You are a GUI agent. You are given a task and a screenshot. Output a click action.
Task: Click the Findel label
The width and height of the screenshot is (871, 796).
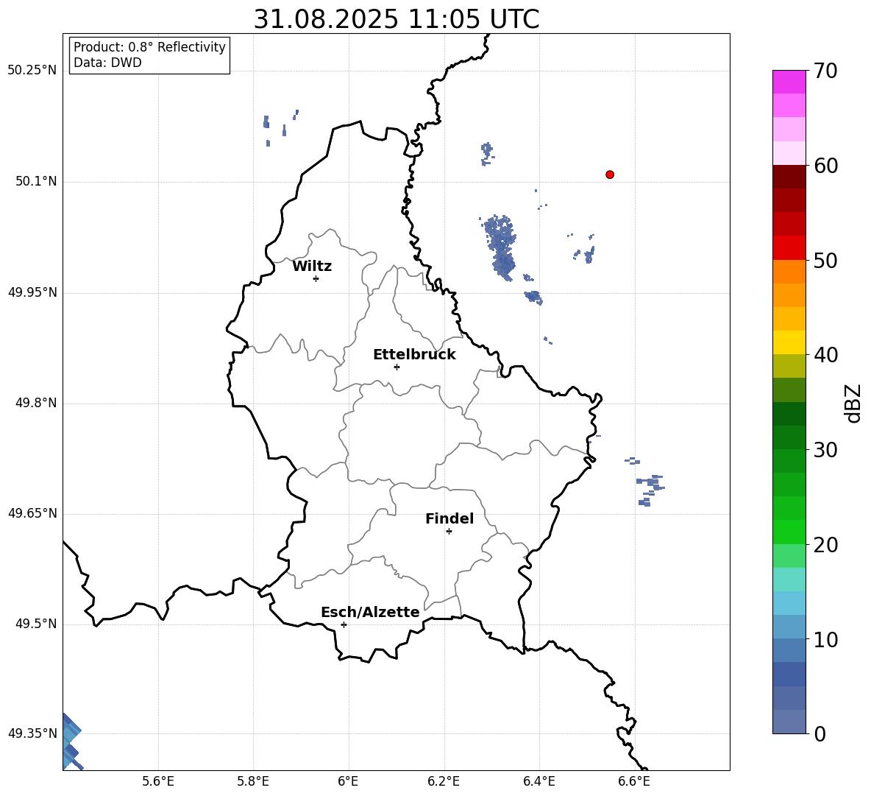pyautogui.click(x=449, y=518)
